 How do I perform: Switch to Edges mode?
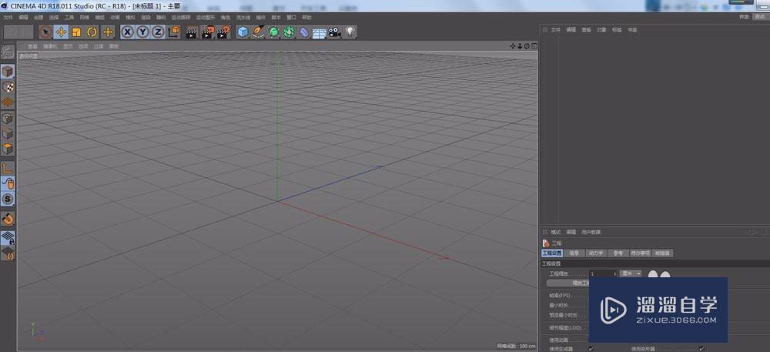pyautogui.click(x=8, y=133)
